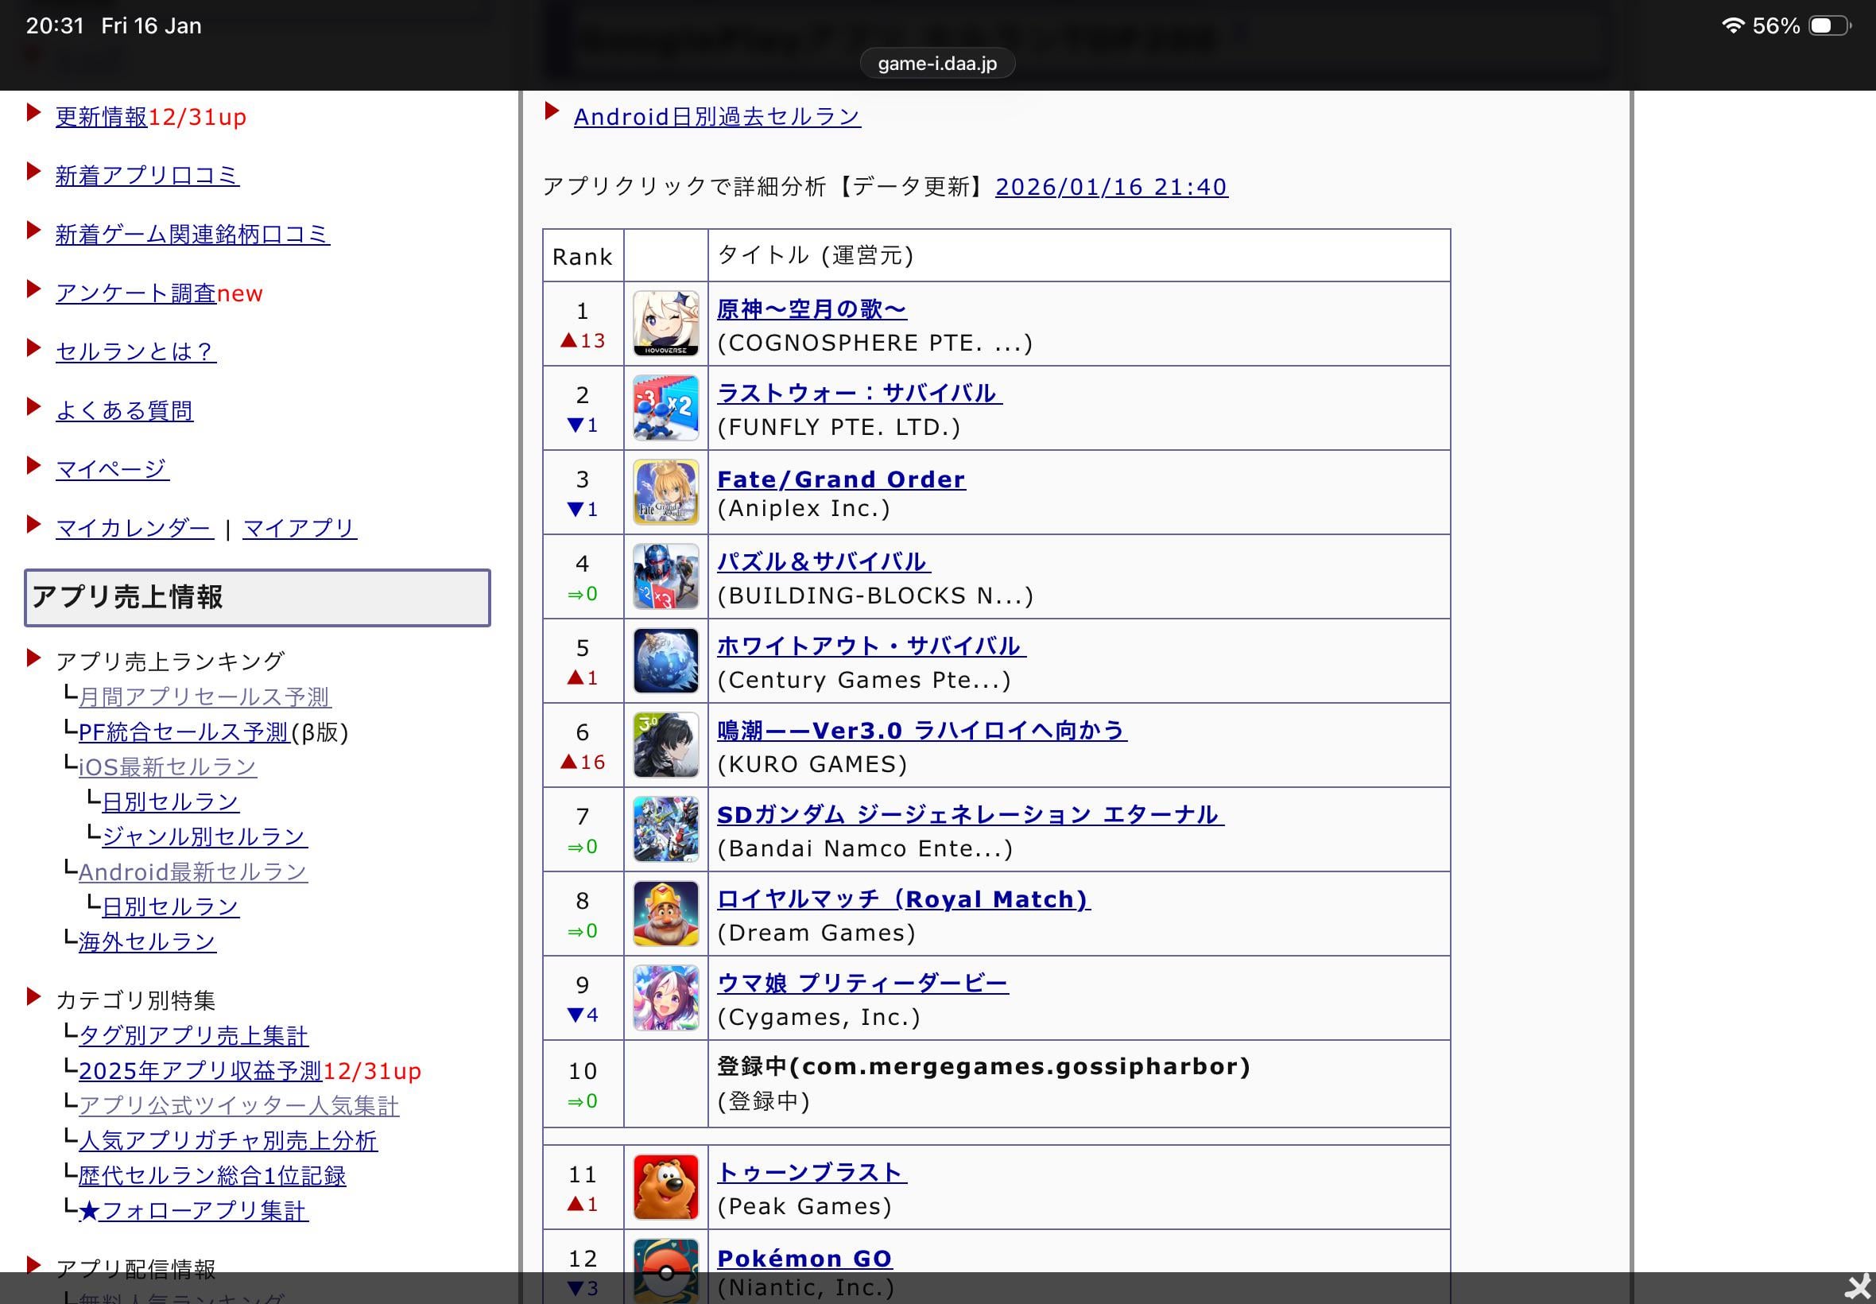Tap the ウマ娘 app icon
The height and width of the screenshot is (1304, 1876).
(x=665, y=998)
